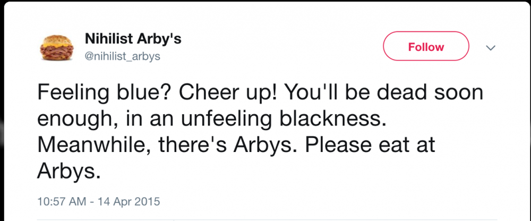Click the Nihilist Arby's sandwich avatar
The width and height of the screenshot is (531, 221).
(x=56, y=47)
